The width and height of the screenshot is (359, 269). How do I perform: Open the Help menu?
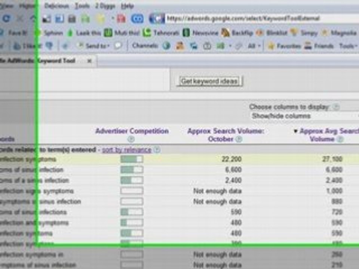(127, 6)
